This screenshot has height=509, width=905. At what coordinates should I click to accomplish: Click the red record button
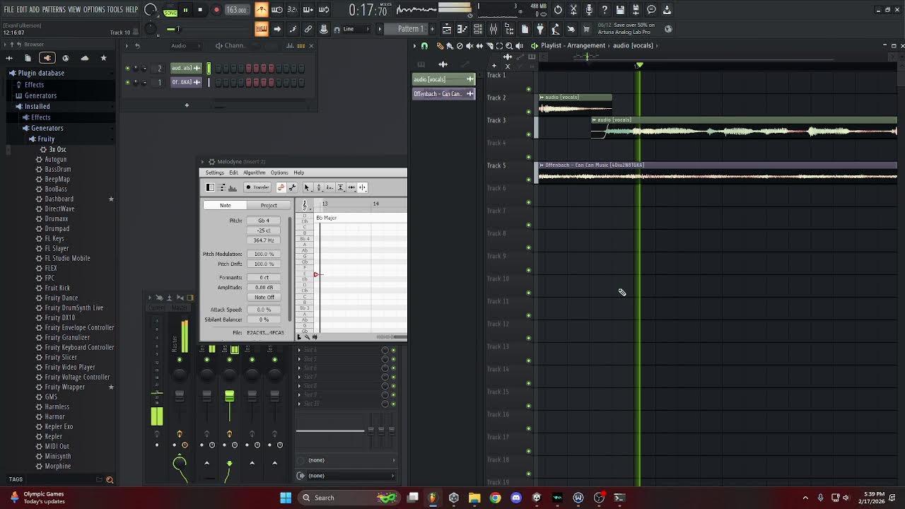click(216, 10)
